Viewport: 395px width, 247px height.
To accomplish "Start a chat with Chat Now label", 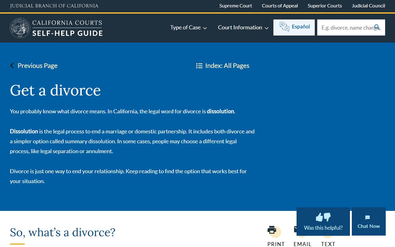I will coord(369,226).
